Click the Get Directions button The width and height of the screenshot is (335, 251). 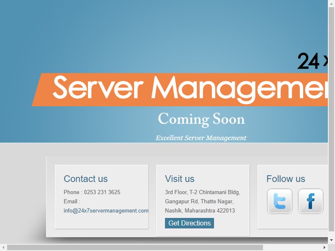point(189,223)
